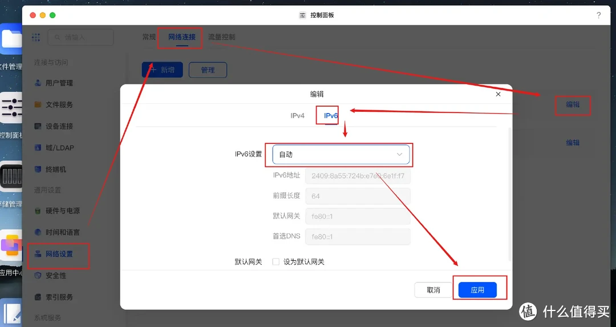Select the 时间和语言 text label
The height and width of the screenshot is (327, 616).
63,232
